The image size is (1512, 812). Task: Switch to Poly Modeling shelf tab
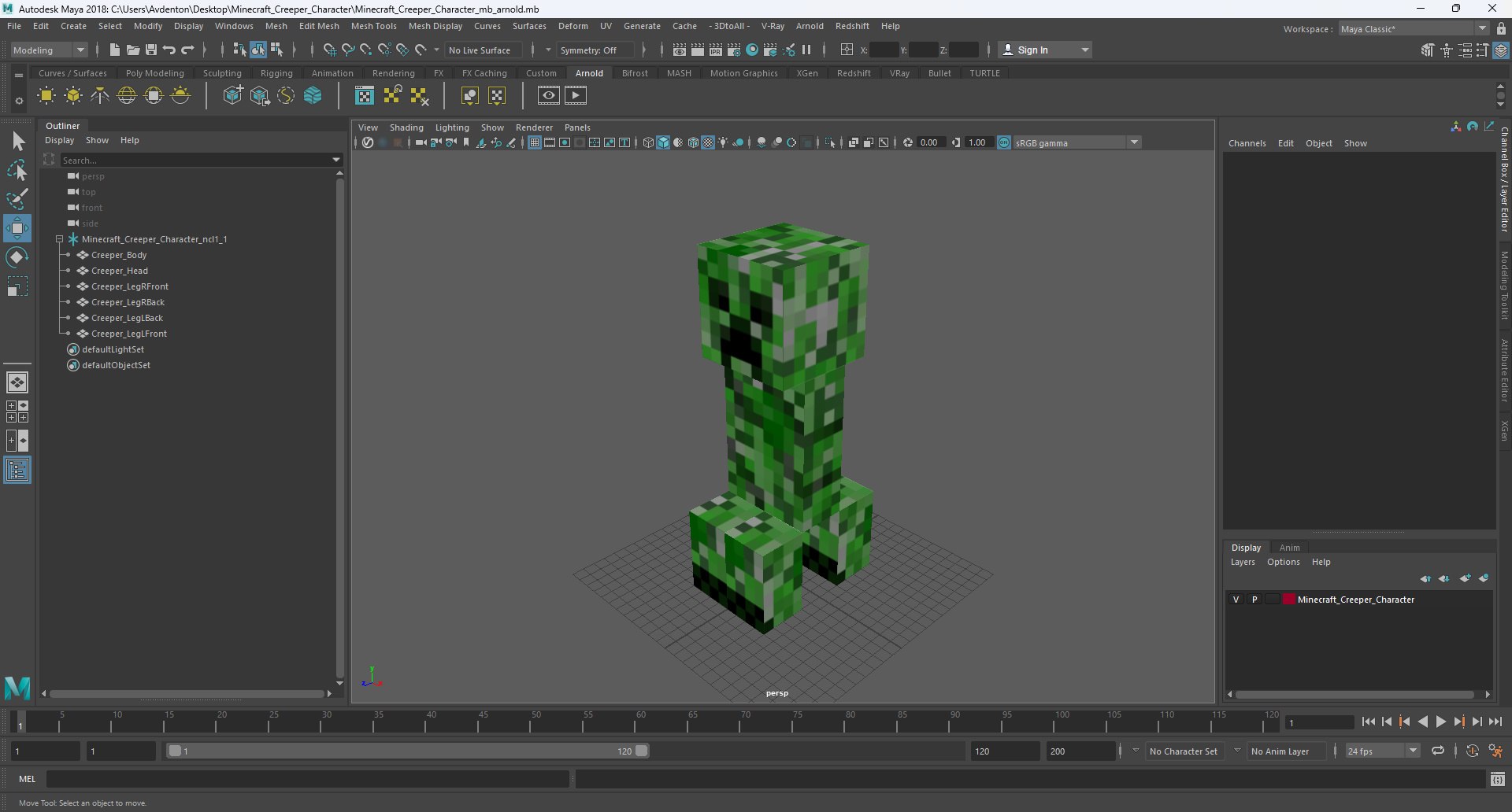[155, 73]
